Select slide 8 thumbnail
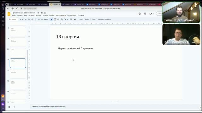The image size is (202, 113). tap(18, 31)
